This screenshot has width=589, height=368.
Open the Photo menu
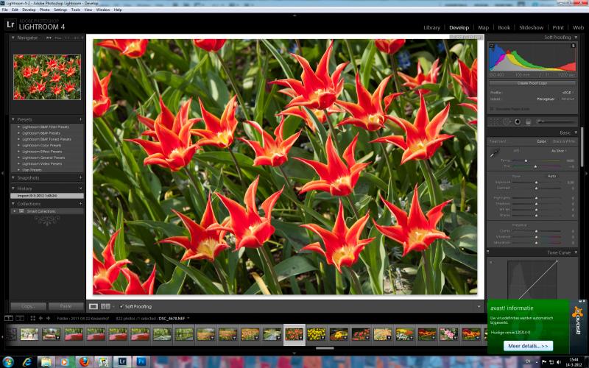coord(44,10)
